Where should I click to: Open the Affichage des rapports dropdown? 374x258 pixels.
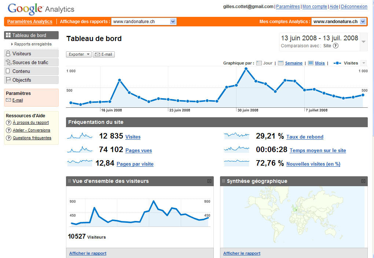click(173, 22)
